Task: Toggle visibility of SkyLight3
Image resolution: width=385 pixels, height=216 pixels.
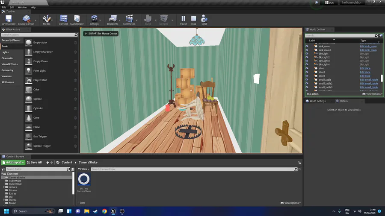Action: click(x=307, y=61)
